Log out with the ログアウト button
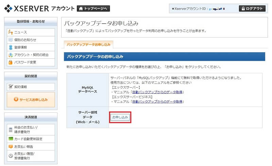This screenshot has width=272, height=166. pyautogui.click(x=252, y=8)
